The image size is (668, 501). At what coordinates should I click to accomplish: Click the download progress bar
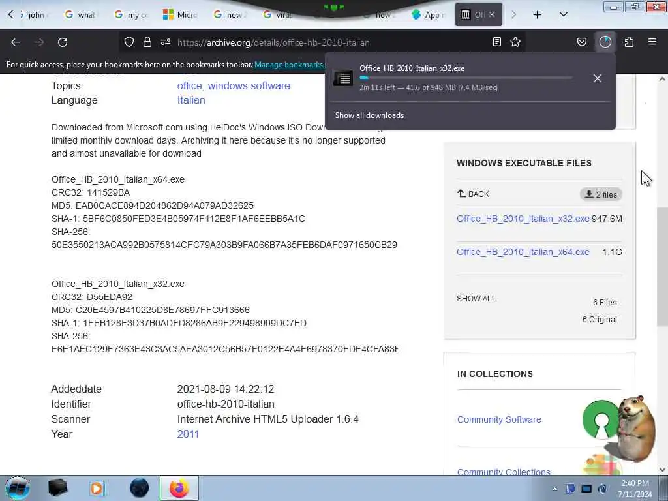[466, 78]
